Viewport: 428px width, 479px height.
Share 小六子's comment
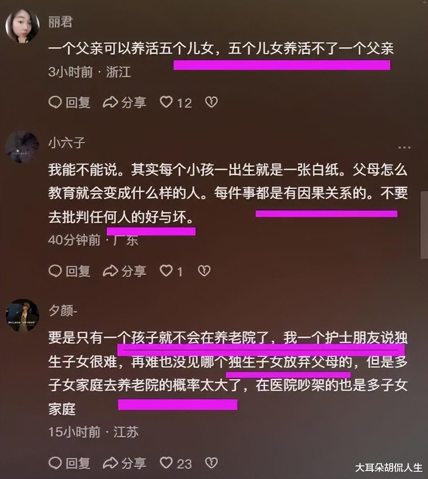124,271
